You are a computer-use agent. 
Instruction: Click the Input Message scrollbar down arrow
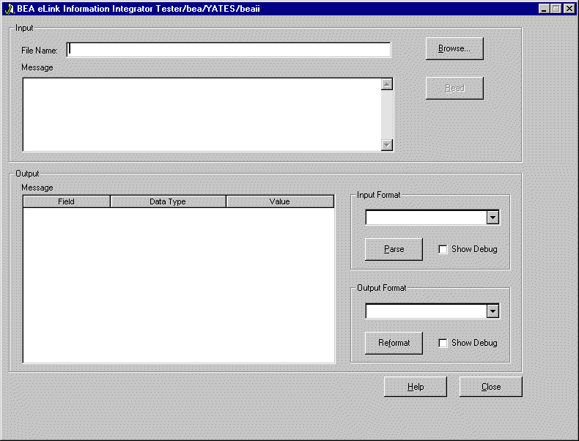point(387,144)
